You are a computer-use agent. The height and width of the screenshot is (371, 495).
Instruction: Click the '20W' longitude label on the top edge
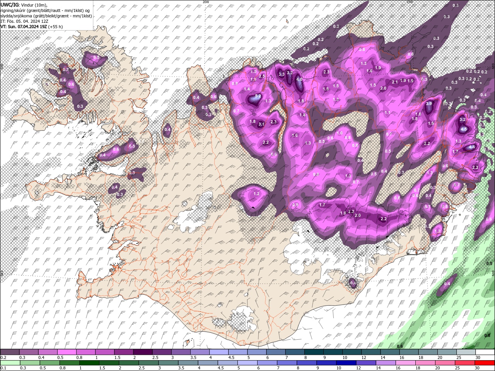pos(206,2)
